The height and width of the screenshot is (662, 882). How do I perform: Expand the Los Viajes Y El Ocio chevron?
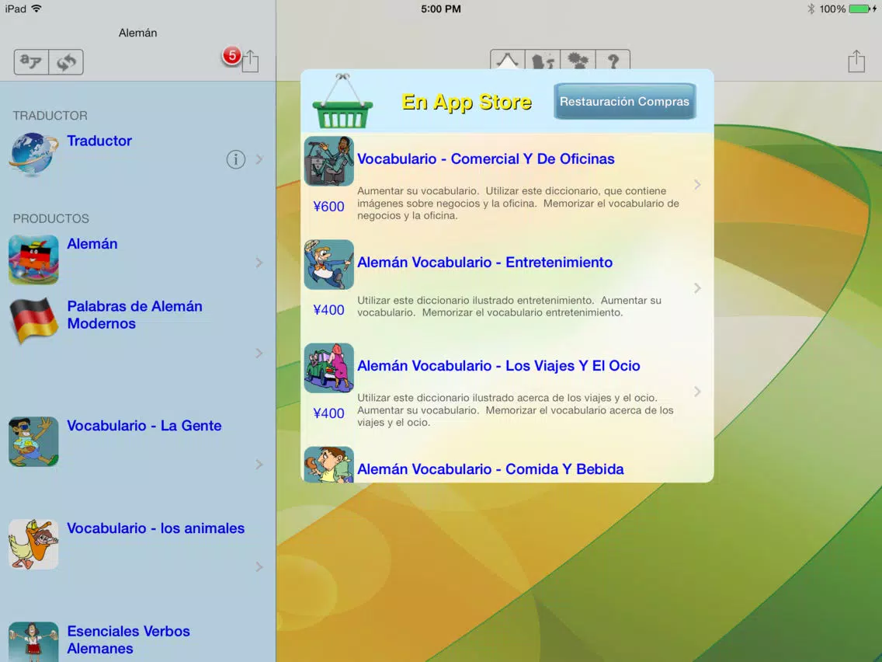coord(697,392)
